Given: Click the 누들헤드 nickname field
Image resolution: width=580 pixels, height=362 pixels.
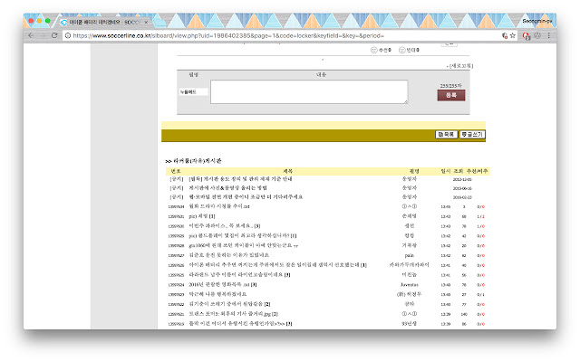Looking at the screenshot, I should [193, 92].
